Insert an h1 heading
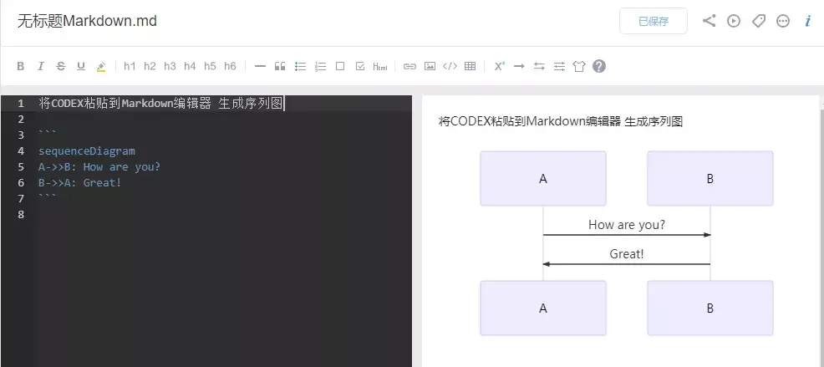Screen dimensions: 824x367 point(130,66)
